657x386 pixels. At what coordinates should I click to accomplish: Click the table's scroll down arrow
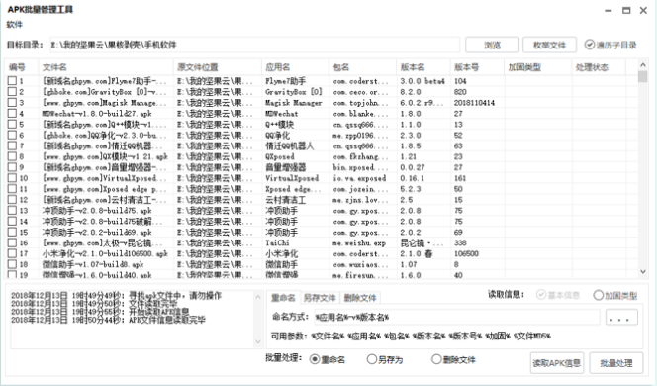643,272
